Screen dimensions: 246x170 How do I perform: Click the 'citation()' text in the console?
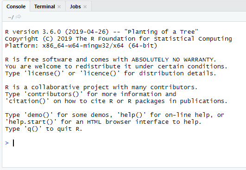27,101
